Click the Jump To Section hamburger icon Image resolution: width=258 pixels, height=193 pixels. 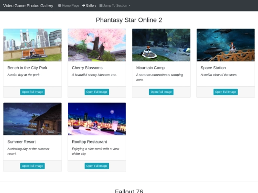pyautogui.click(x=101, y=5)
